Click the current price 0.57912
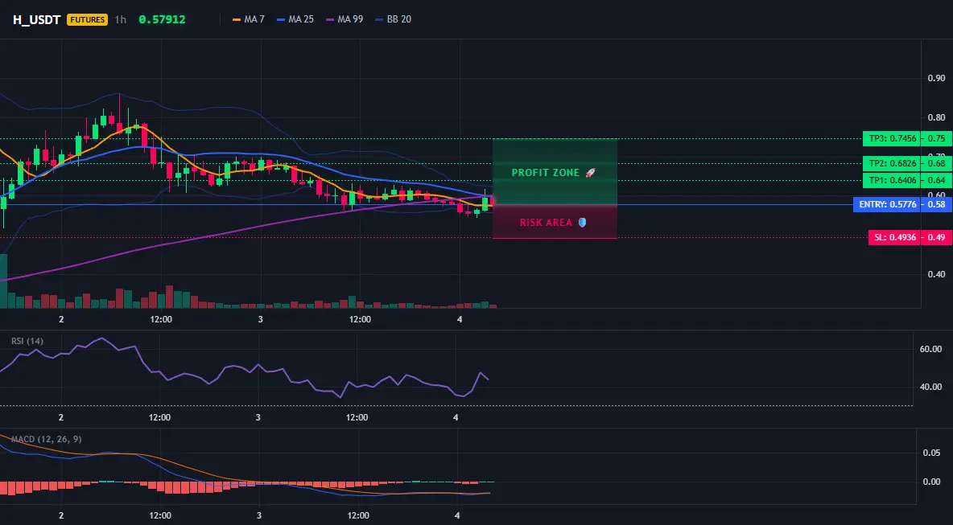Viewport: 953px width, 525px height. coord(163,19)
